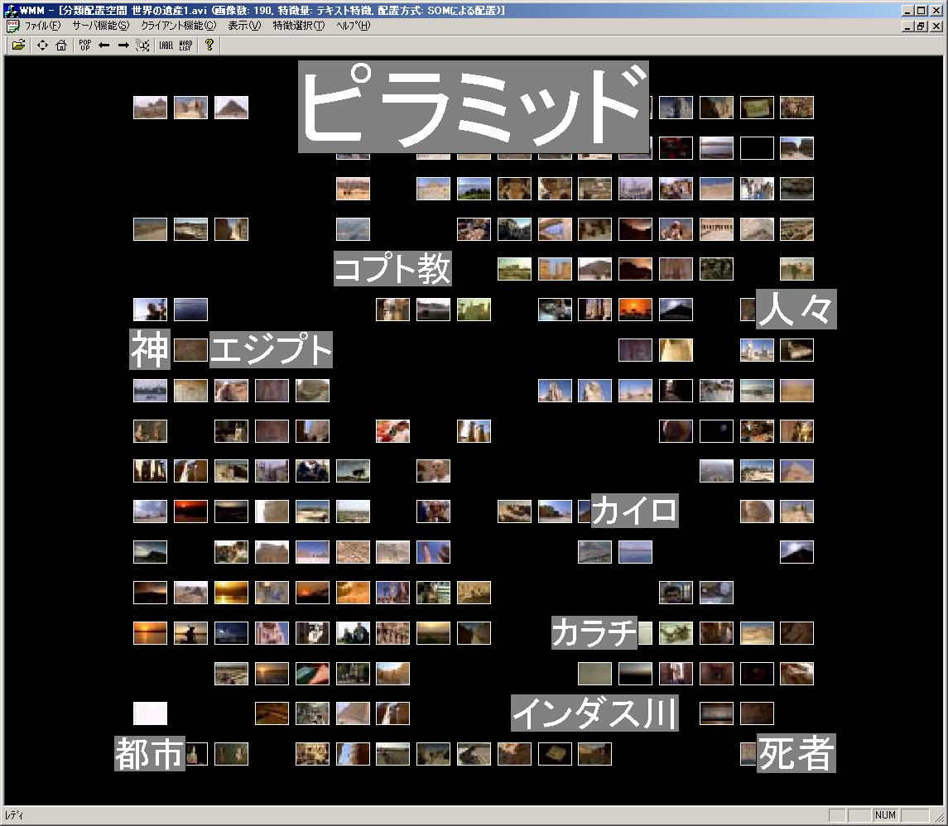948x826 pixels.
Task: Click the question mark help icon
Action: tap(209, 46)
